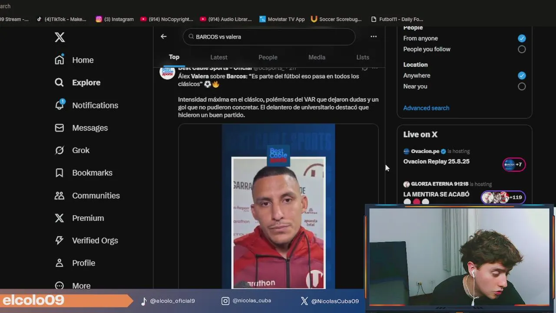
Task: Open the Álex Valera video thumbnail
Action: [x=278, y=206]
